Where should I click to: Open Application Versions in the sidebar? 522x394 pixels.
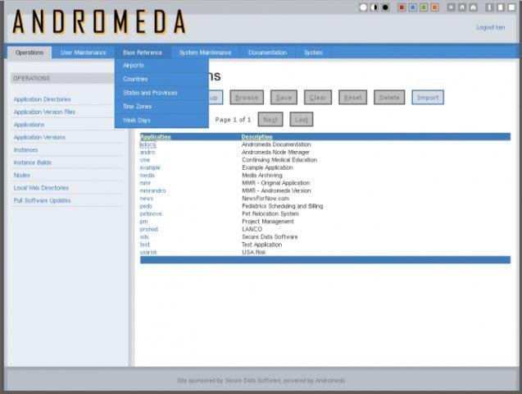[x=39, y=137]
